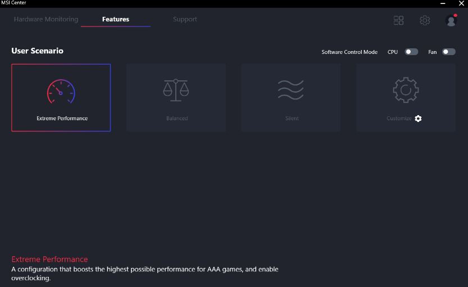Click the User Scenario heading
The image size is (468, 287).
click(37, 51)
